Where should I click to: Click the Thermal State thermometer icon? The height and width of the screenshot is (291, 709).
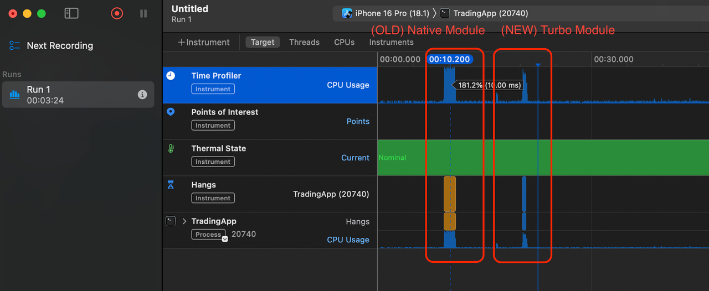(171, 148)
